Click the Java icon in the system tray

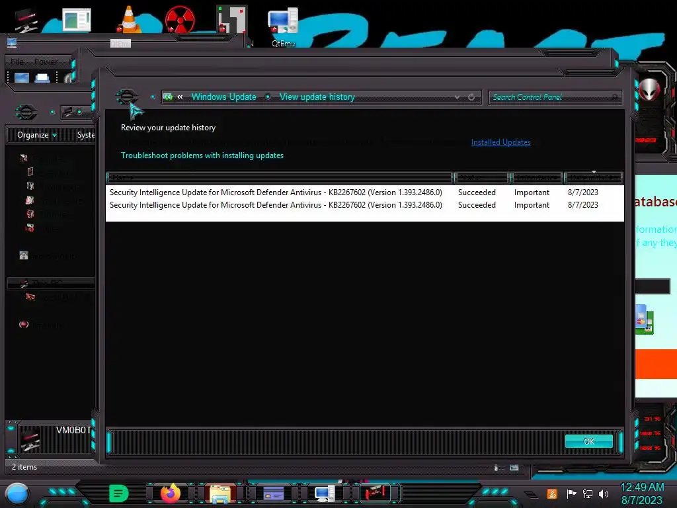click(x=552, y=493)
